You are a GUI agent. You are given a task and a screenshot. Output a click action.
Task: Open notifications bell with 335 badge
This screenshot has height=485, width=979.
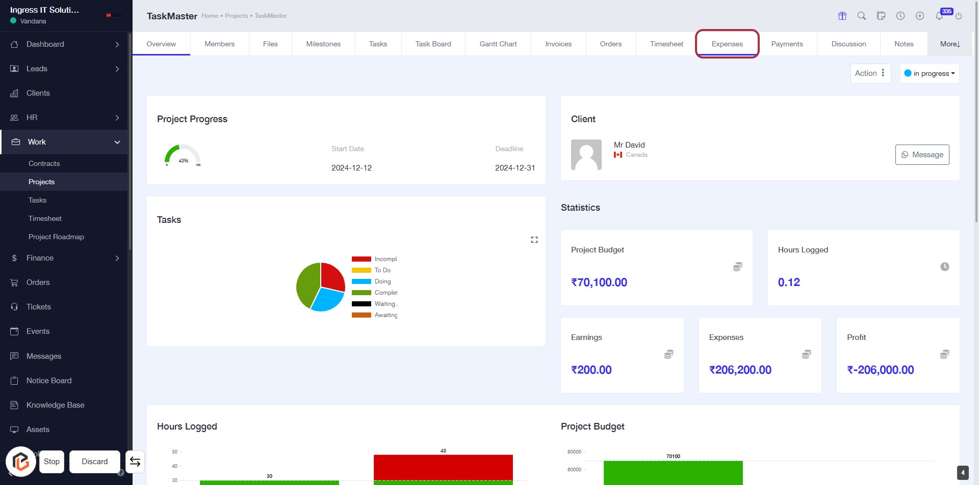coord(939,16)
